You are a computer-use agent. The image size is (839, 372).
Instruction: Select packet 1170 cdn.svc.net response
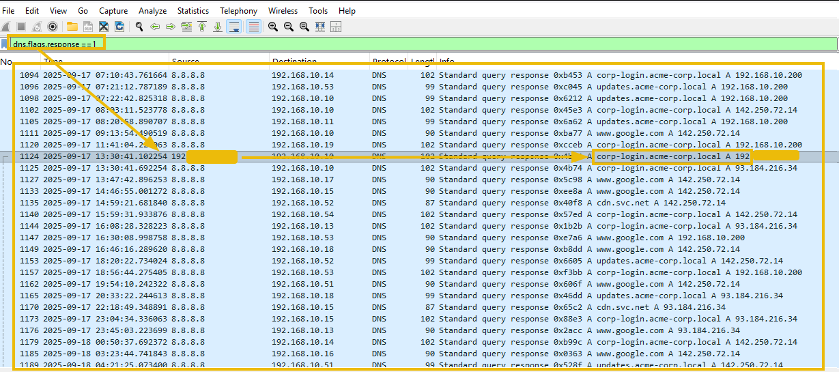tap(419, 307)
